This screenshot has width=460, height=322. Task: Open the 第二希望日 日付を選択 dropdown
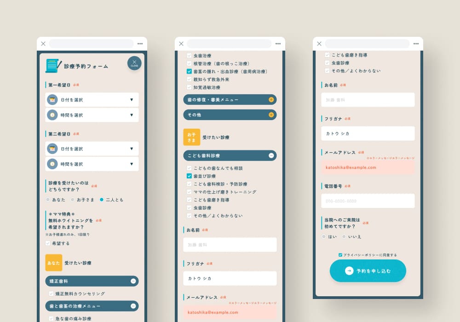pyautogui.click(x=92, y=149)
